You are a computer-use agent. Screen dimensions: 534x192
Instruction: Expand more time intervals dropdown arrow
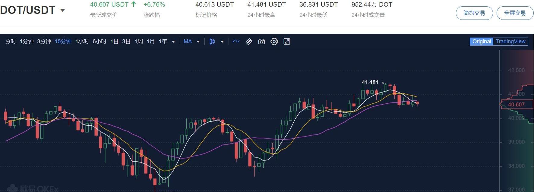(x=173, y=42)
